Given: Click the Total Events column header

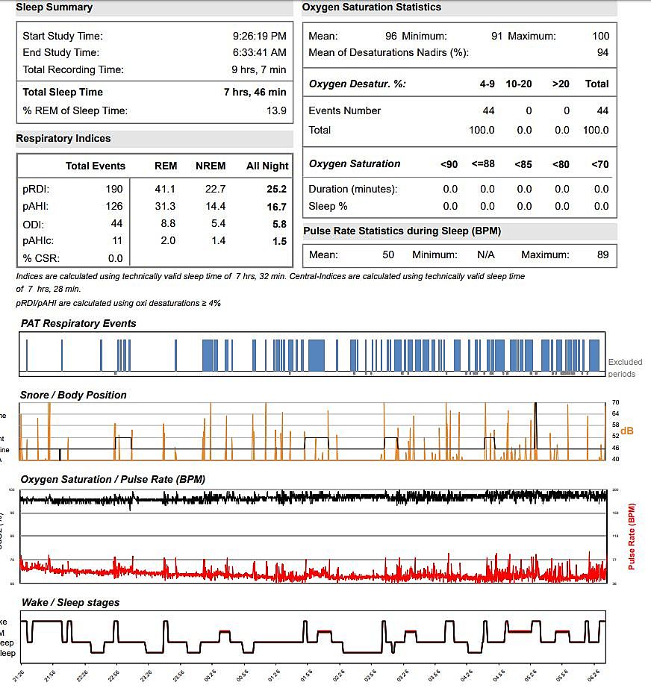Looking at the screenshot, I should pyautogui.click(x=96, y=166).
